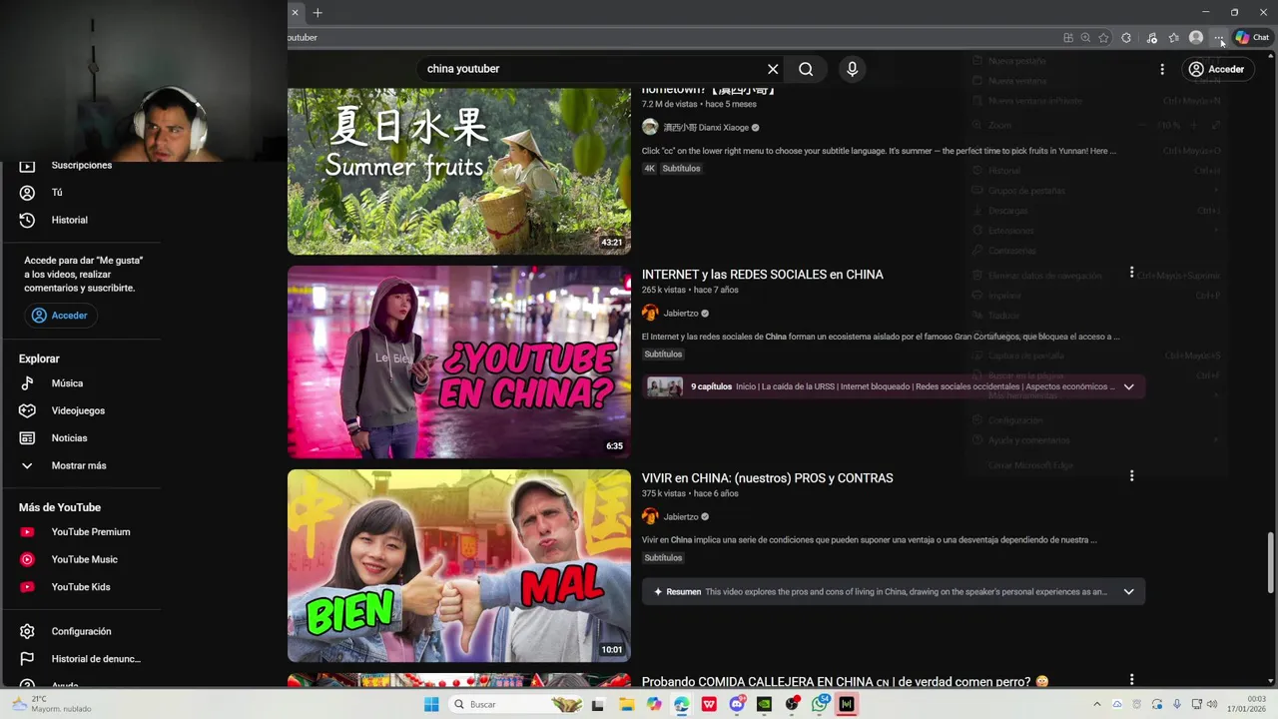Expand the 9 capítulos chapter list
This screenshot has width=1278, height=719.
tap(1129, 386)
